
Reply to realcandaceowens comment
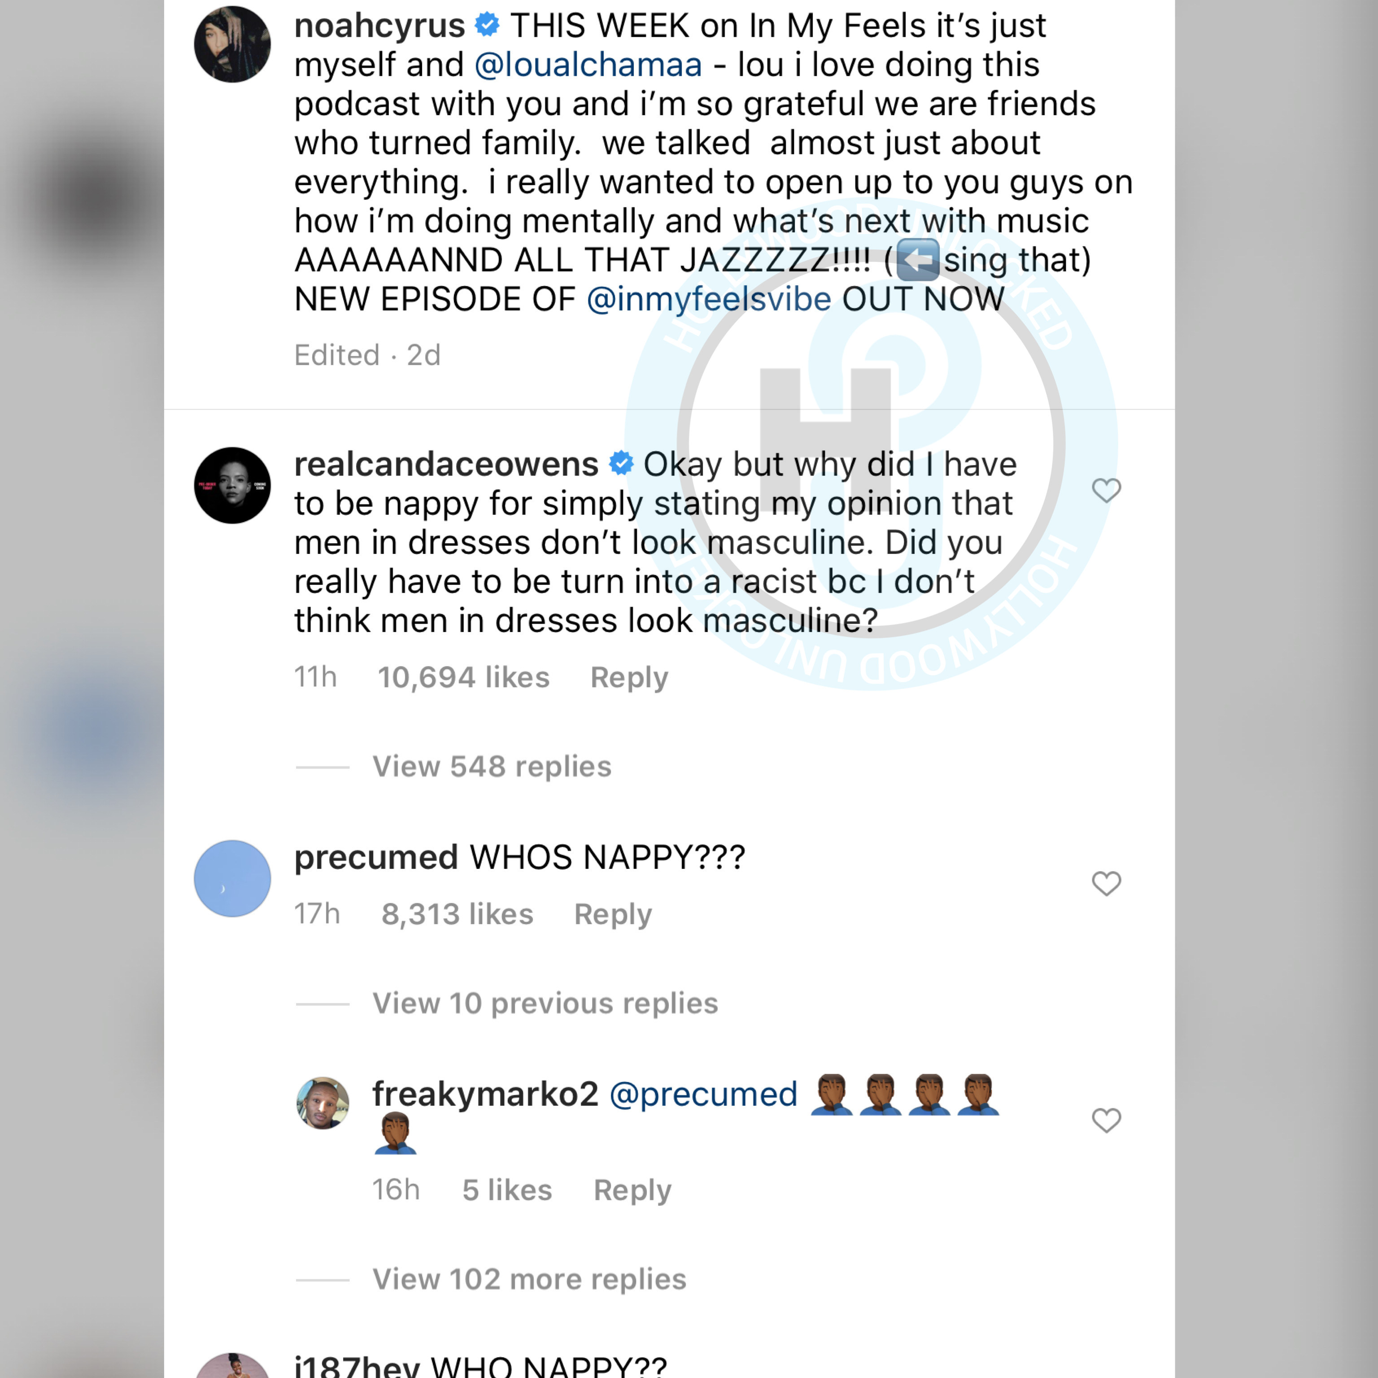coord(629,678)
